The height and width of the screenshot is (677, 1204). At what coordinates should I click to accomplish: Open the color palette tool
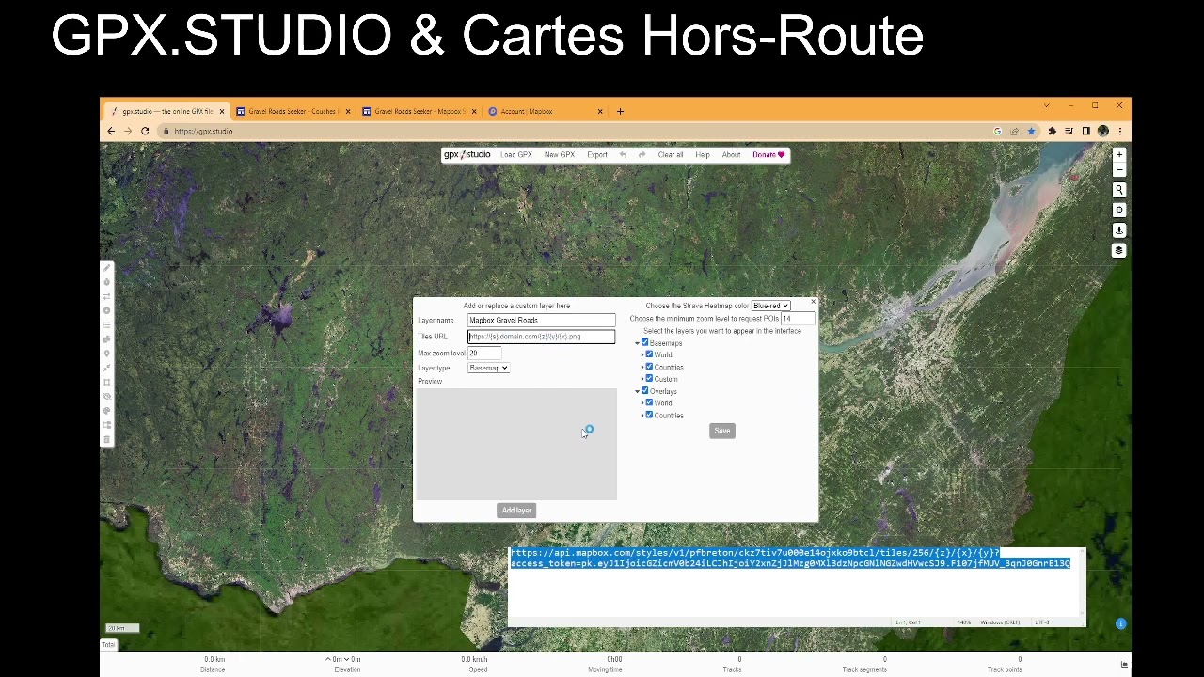(107, 411)
